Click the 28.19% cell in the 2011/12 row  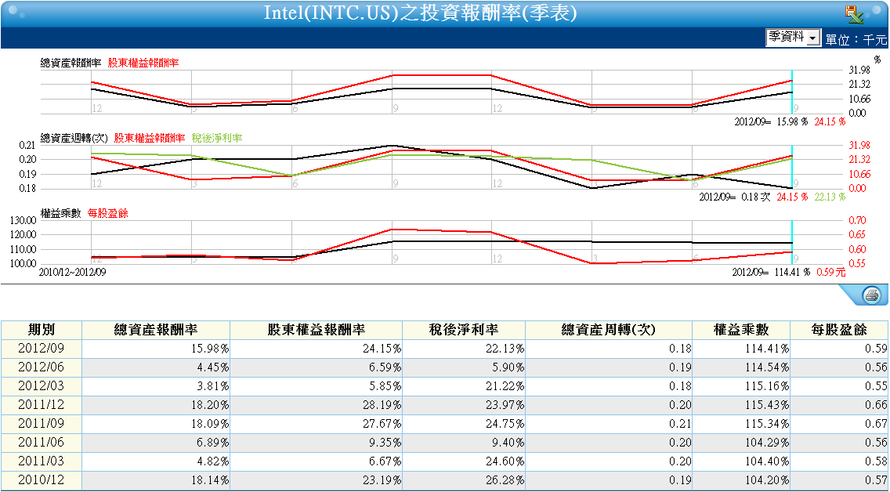[x=317, y=405]
